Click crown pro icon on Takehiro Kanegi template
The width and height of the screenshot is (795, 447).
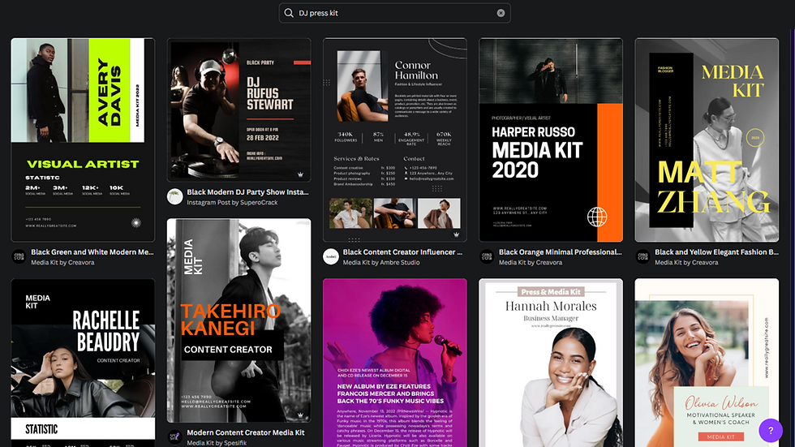pyautogui.click(x=301, y=415)
